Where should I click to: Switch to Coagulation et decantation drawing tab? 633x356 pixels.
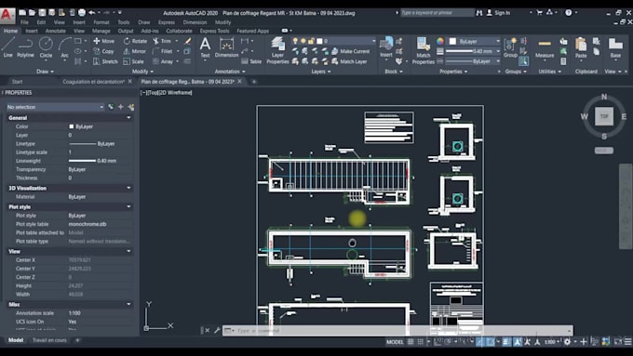coord(93,82)
